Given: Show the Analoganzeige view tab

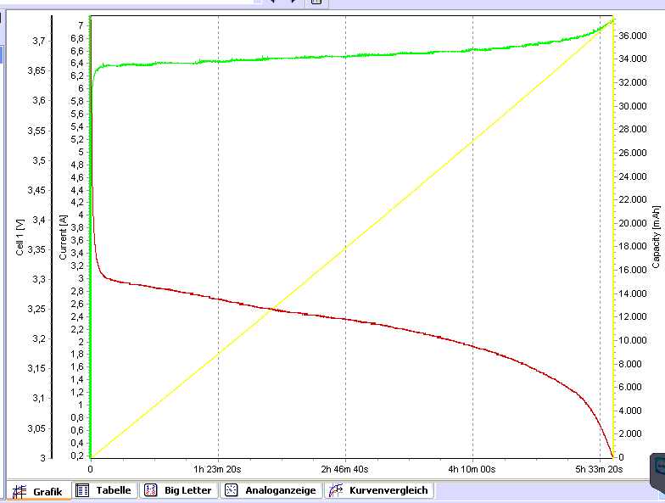Looking at the screenshot, I should tap(271, 490).
